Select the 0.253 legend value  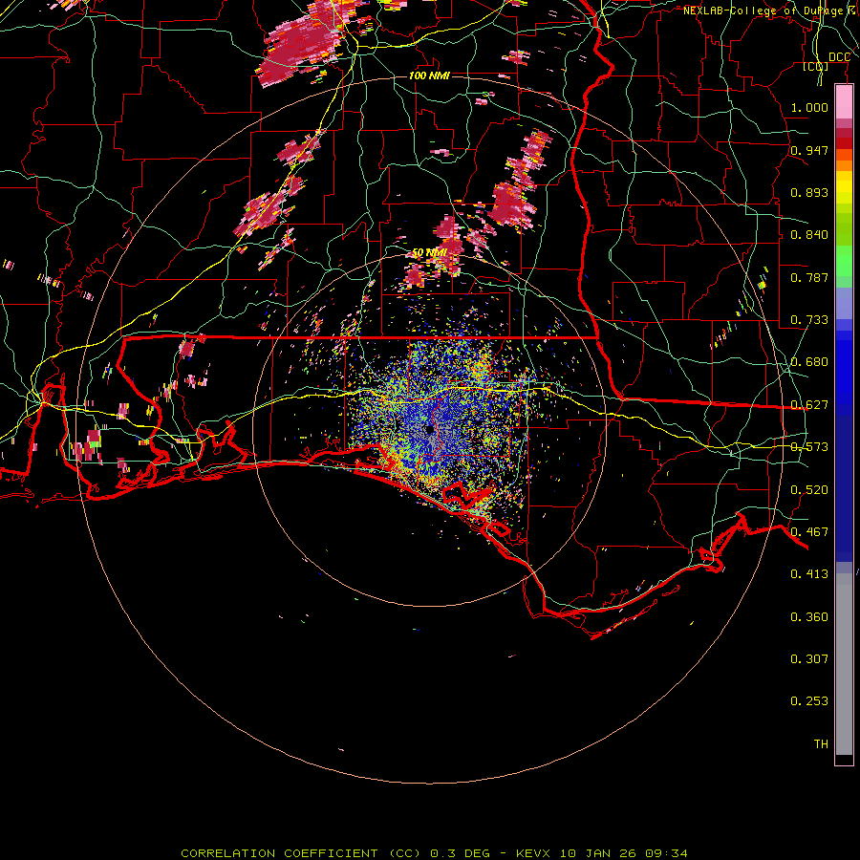click(809, 701)
